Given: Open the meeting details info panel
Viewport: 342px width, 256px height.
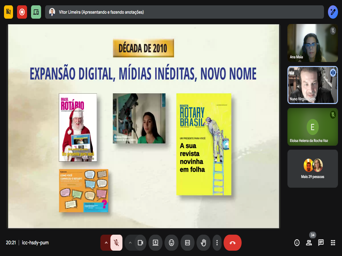Looking at the screenshot, I should click(297, 243).
